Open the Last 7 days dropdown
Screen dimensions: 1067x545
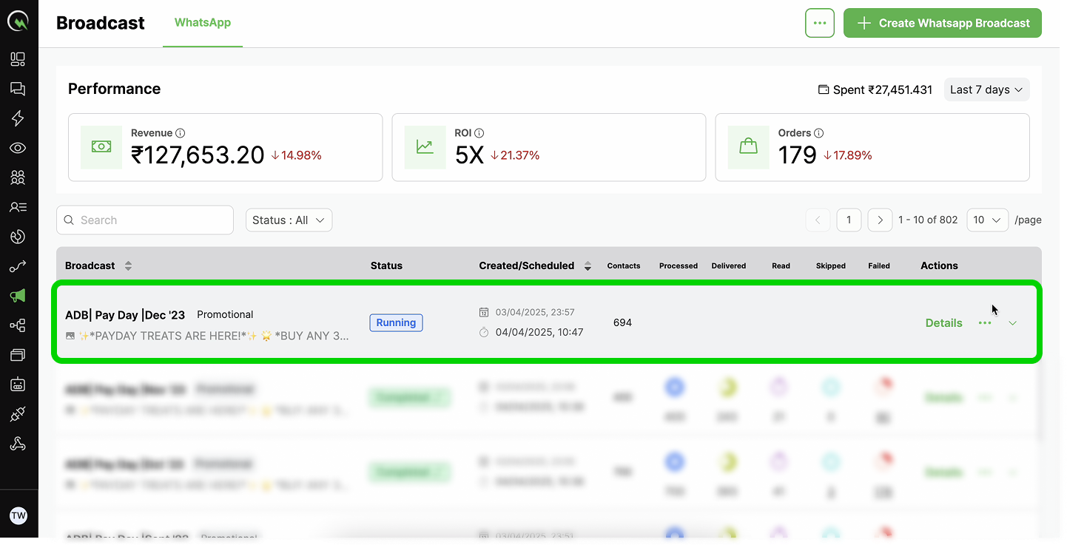tap(986, 89)
